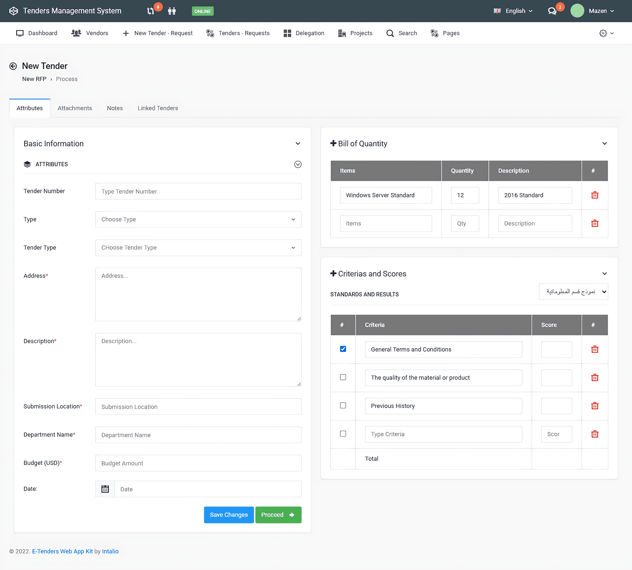
Task: Open the Arabic template dropdown
Action: (573, 292)
